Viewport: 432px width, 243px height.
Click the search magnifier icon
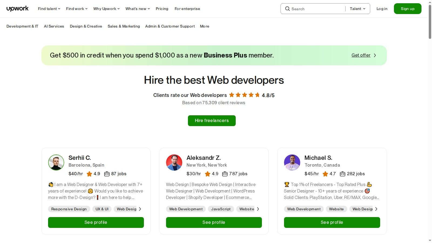point(288,9)
